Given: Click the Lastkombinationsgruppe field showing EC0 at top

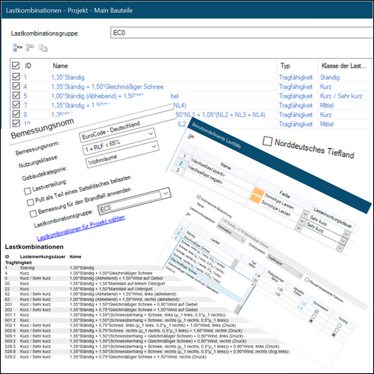Looking at the screenshot, I should [241, 33].
